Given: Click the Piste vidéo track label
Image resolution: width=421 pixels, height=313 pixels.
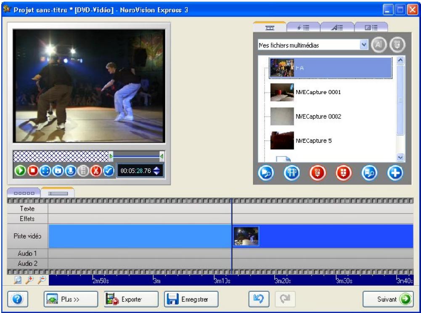Looking at the screenshot, I should click(x=27, y=236).
